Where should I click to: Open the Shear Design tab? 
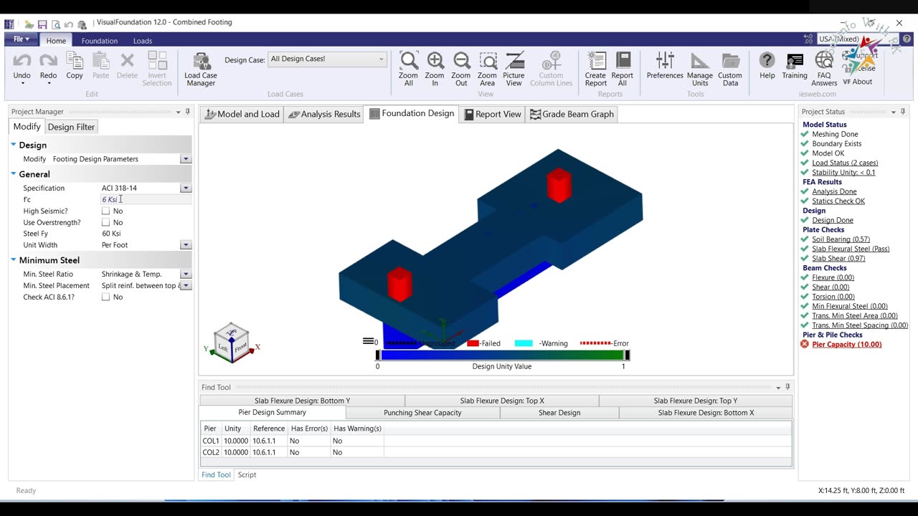pos(559,413)
